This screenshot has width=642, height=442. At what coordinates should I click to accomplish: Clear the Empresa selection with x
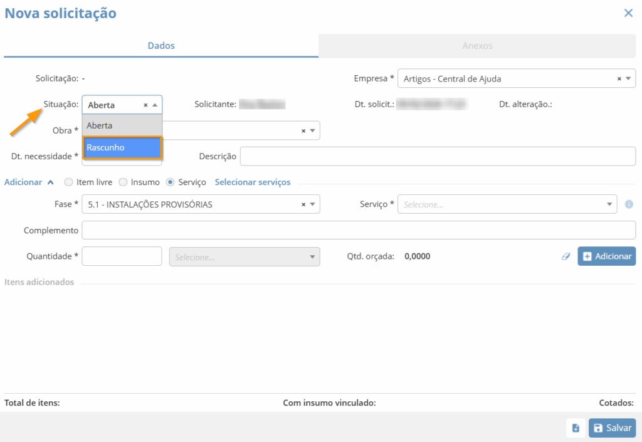coord(619,79)
